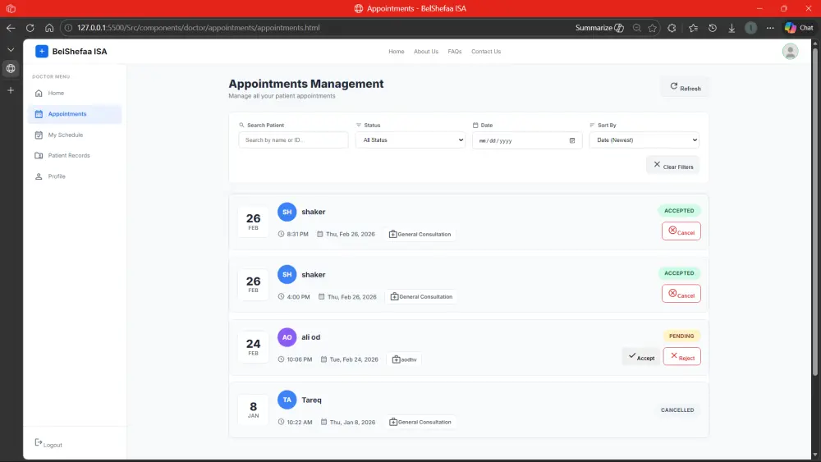Open the user avatar in the header
This screenshot has width=821, height=462.
tap(790, 51)
